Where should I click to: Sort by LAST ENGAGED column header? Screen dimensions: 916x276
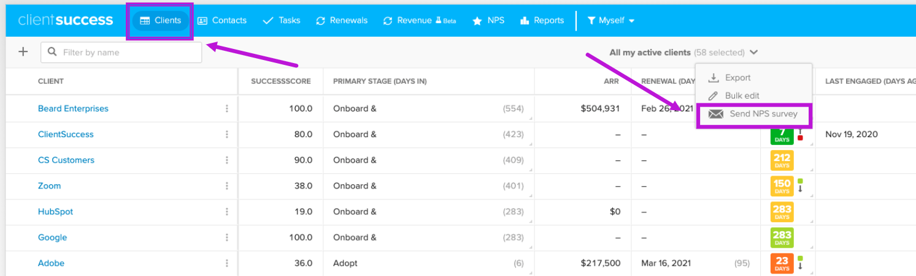click(870, 81)
